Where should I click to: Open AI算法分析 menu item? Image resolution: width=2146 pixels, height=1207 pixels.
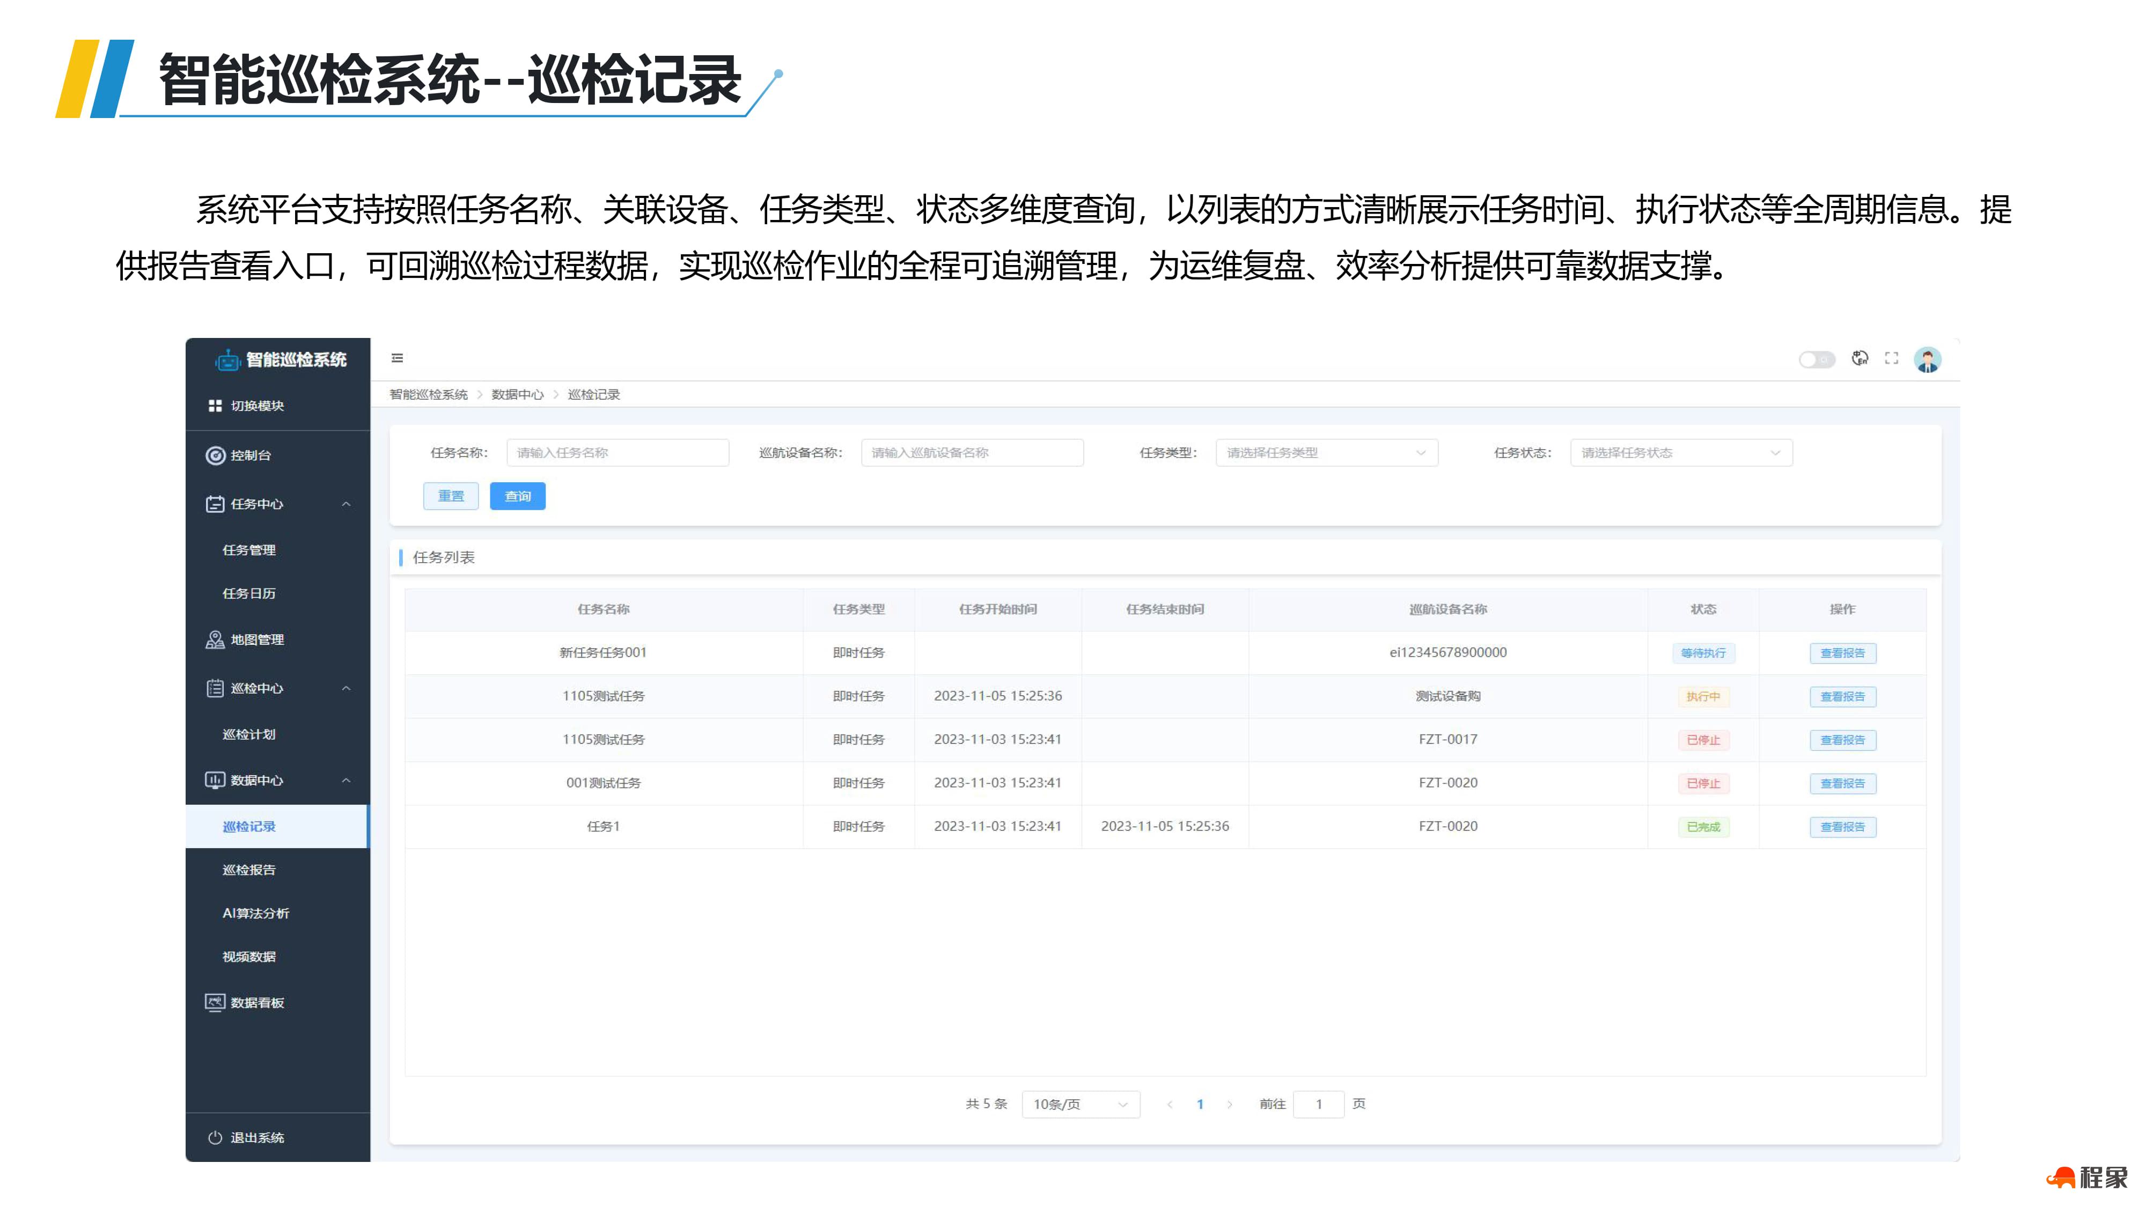coord(256,914)
